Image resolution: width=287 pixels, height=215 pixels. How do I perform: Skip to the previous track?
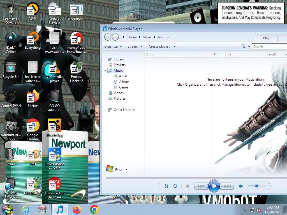click(201, 186)
